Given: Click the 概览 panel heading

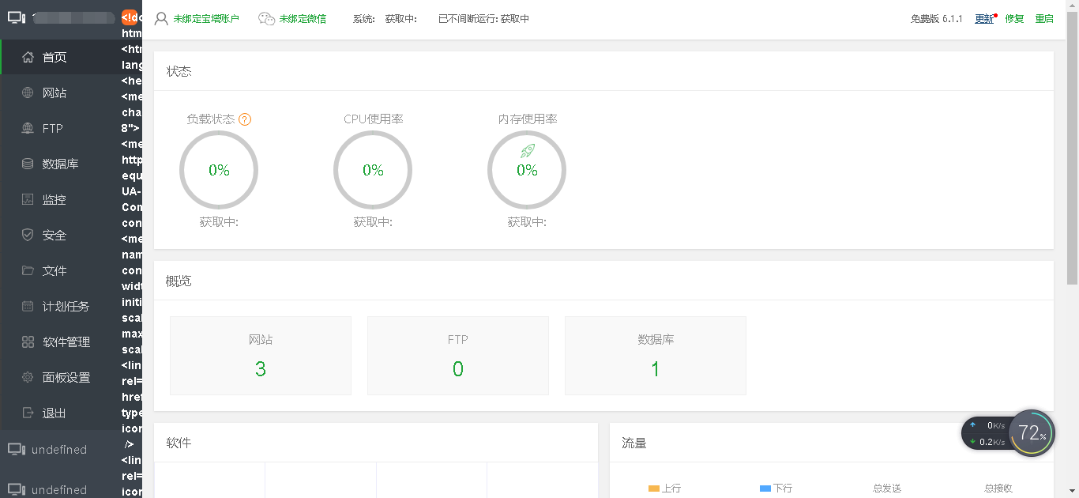Looking at the screenshot, I should [x=179, y=281].
